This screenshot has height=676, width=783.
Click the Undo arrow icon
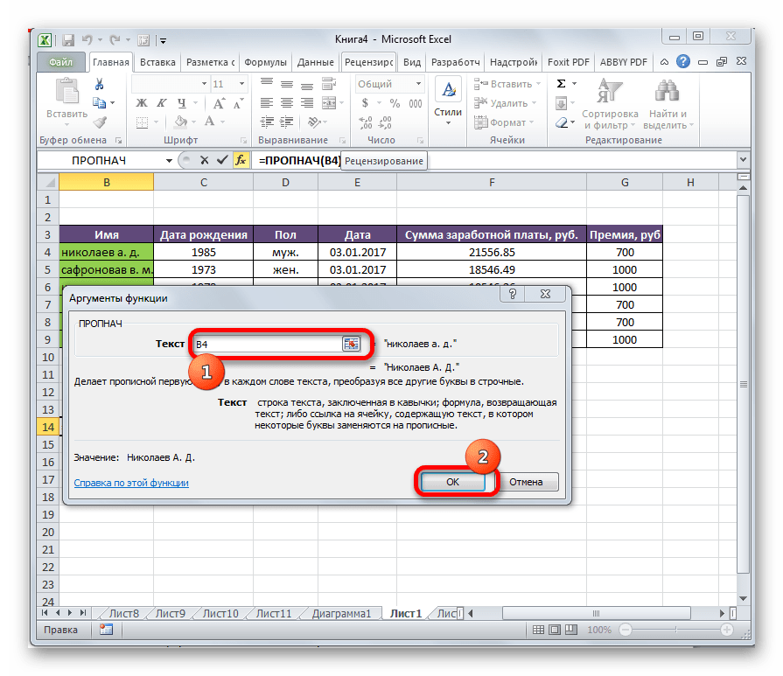click(87, 40)
